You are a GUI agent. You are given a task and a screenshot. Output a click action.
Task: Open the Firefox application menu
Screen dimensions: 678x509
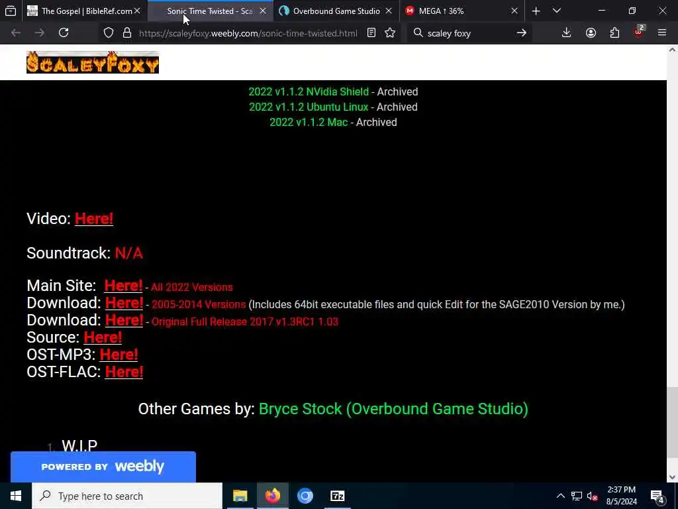pyautogui.click(x=662, y=33)
